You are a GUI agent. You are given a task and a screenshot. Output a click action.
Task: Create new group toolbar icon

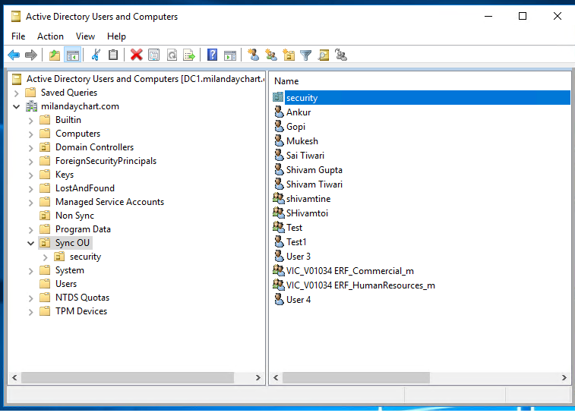coord(271,55)
